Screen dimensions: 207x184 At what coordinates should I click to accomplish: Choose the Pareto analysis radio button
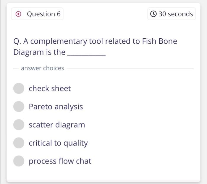coord(19,106)
